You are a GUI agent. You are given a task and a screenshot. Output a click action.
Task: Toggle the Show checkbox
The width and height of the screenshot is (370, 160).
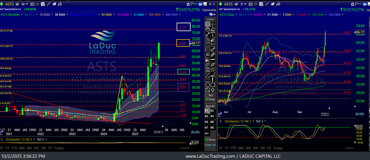207,139
